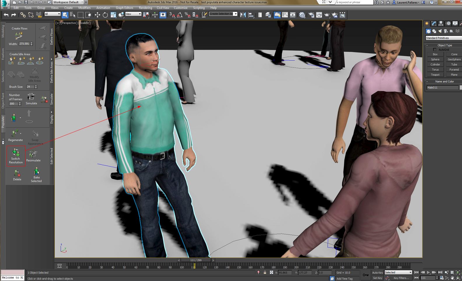Toggle the selection lock icon

[265, 273]
